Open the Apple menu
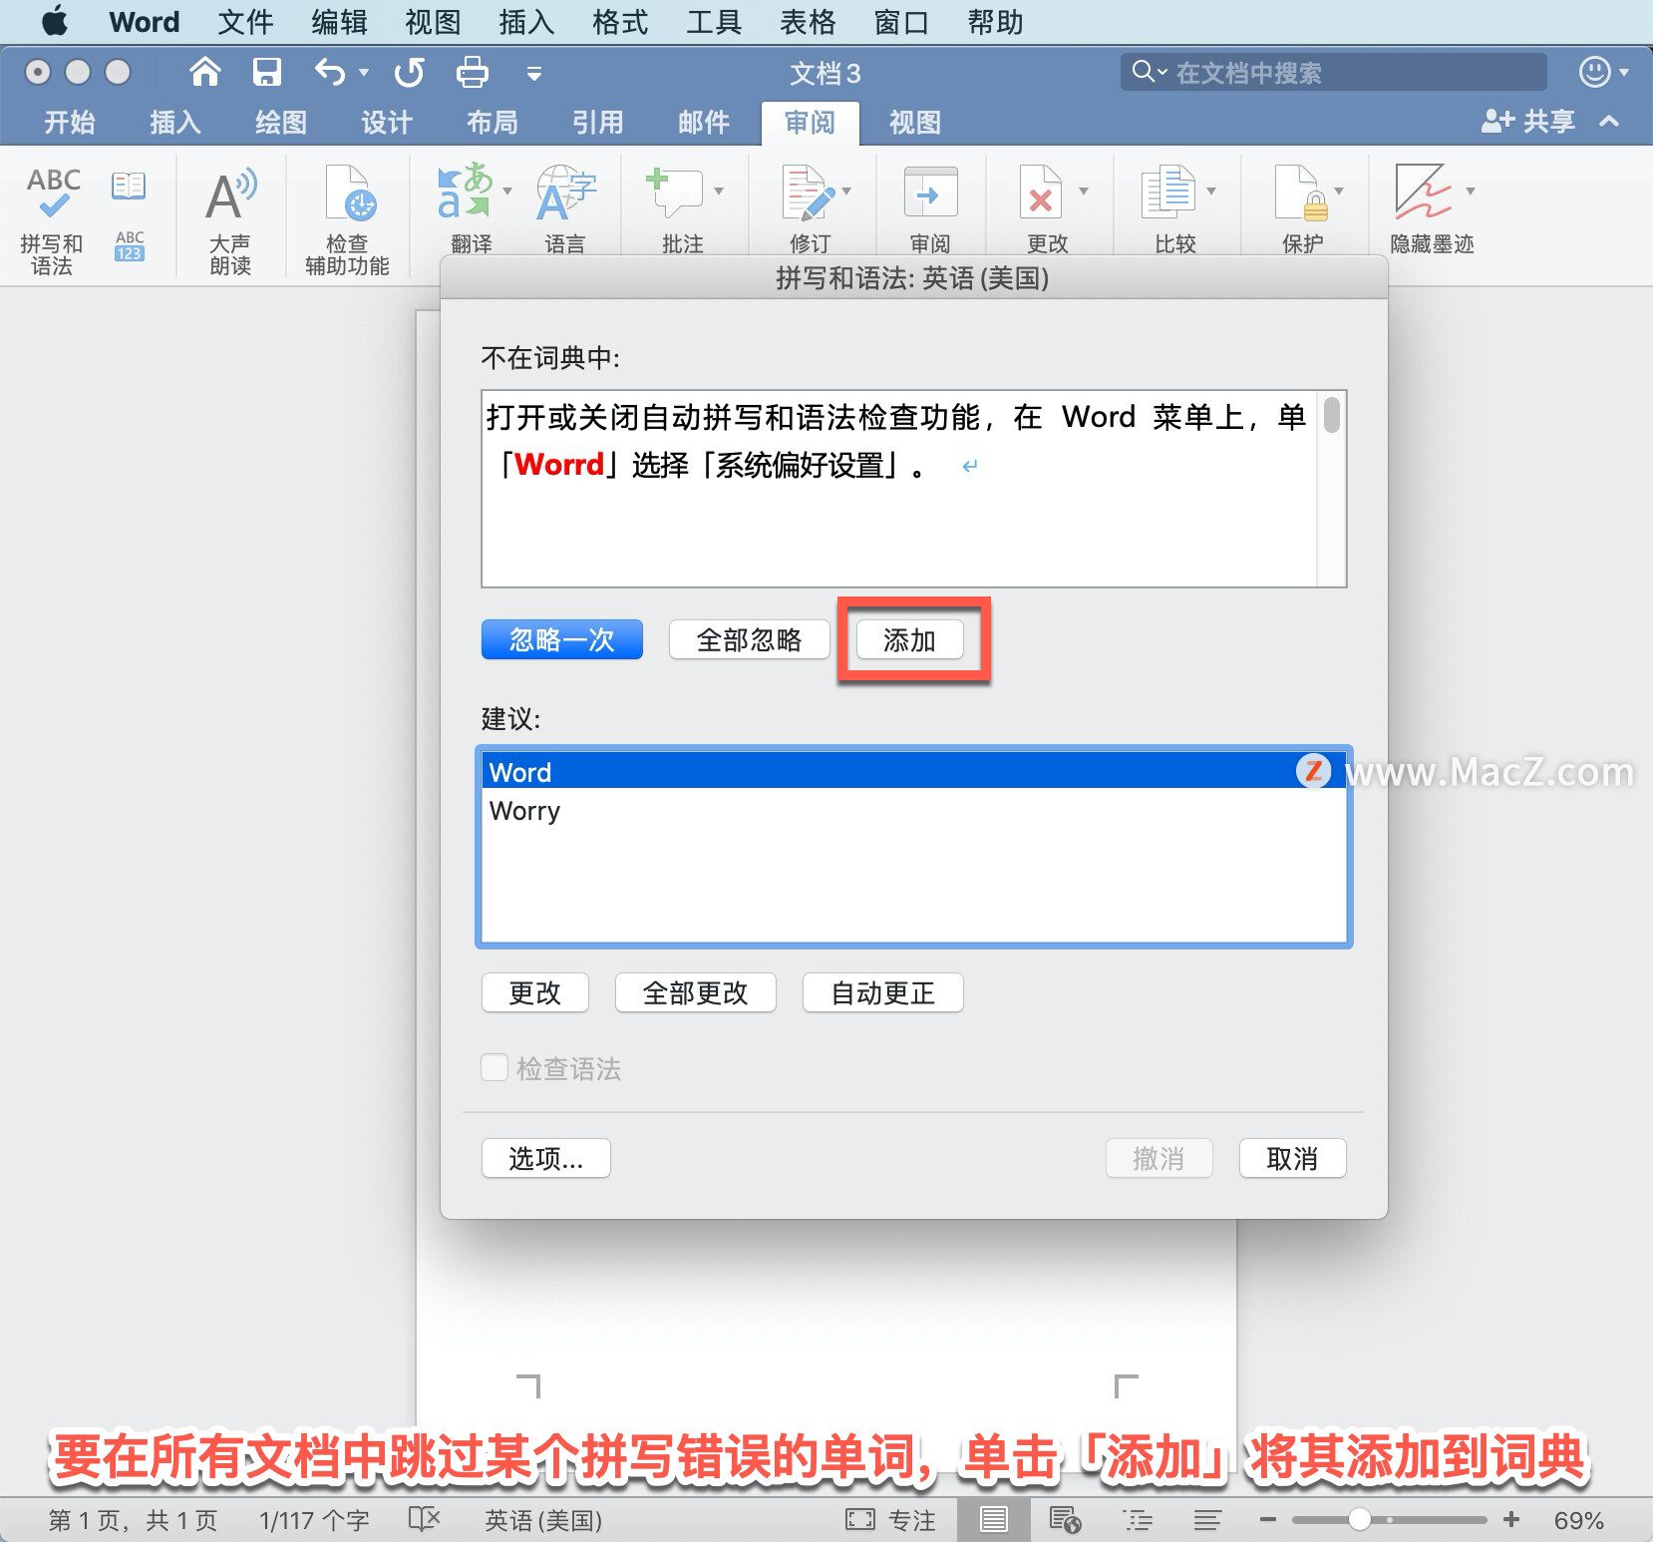Image resolution: width=1653 pixels, height=1542 pixels. (x=55, y=21)
